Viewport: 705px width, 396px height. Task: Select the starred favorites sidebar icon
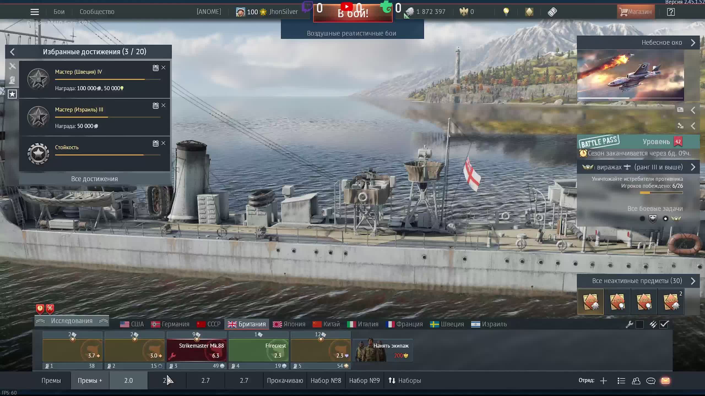point(12,94)
